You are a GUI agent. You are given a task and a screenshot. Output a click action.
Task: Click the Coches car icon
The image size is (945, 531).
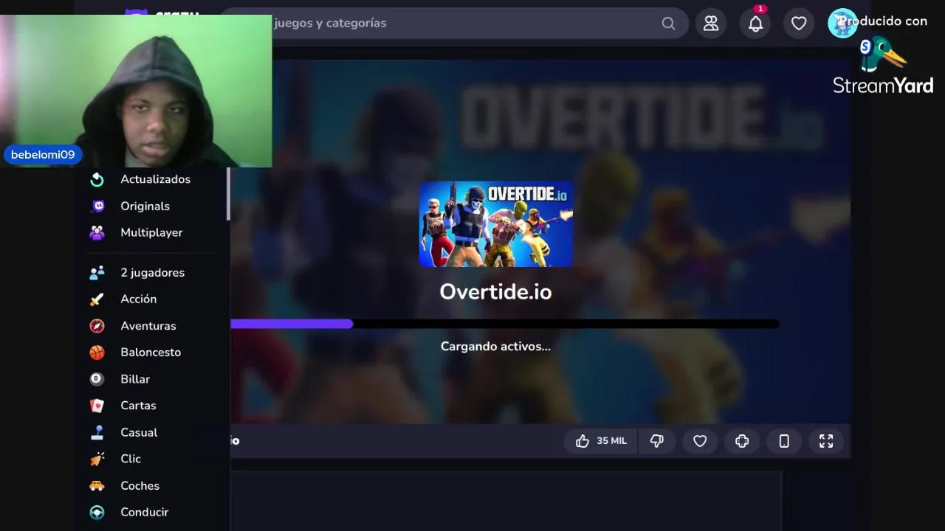tap(97, 486)
